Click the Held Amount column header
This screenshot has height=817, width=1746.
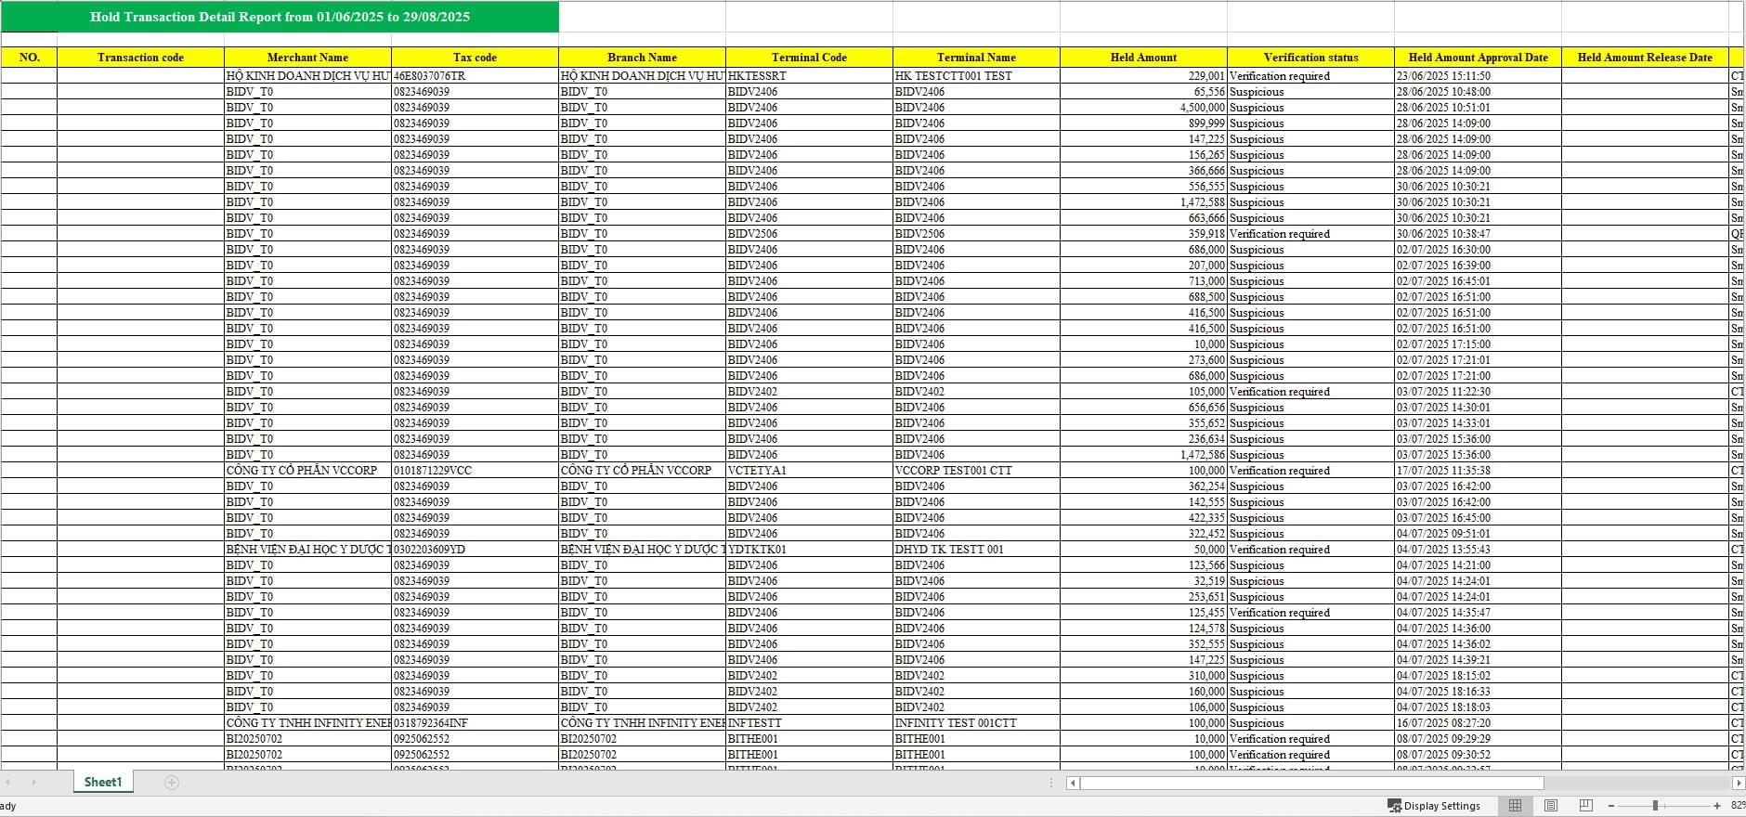point(1143,58)
